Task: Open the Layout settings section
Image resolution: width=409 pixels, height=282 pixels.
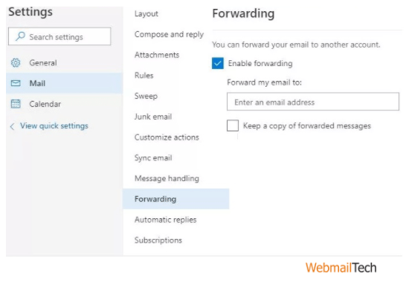Action: [146, 14]
